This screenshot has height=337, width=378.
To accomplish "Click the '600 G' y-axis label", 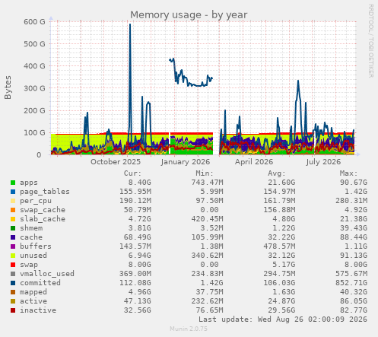I will (x=34, y=21).
